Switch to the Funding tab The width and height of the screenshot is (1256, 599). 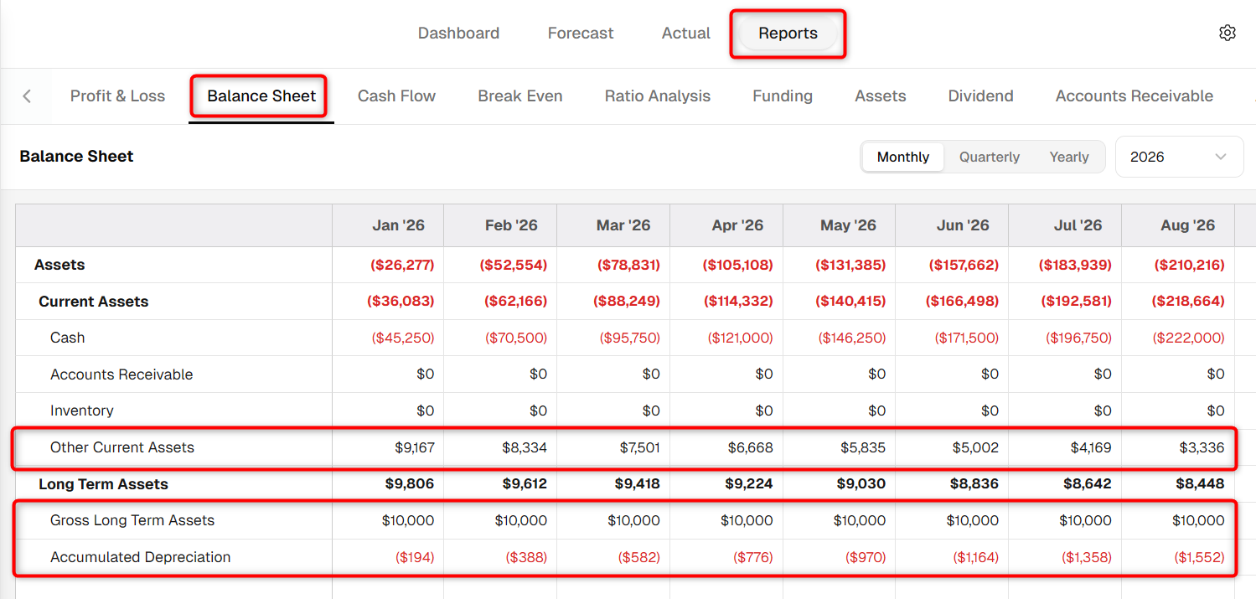coord(782,96)
